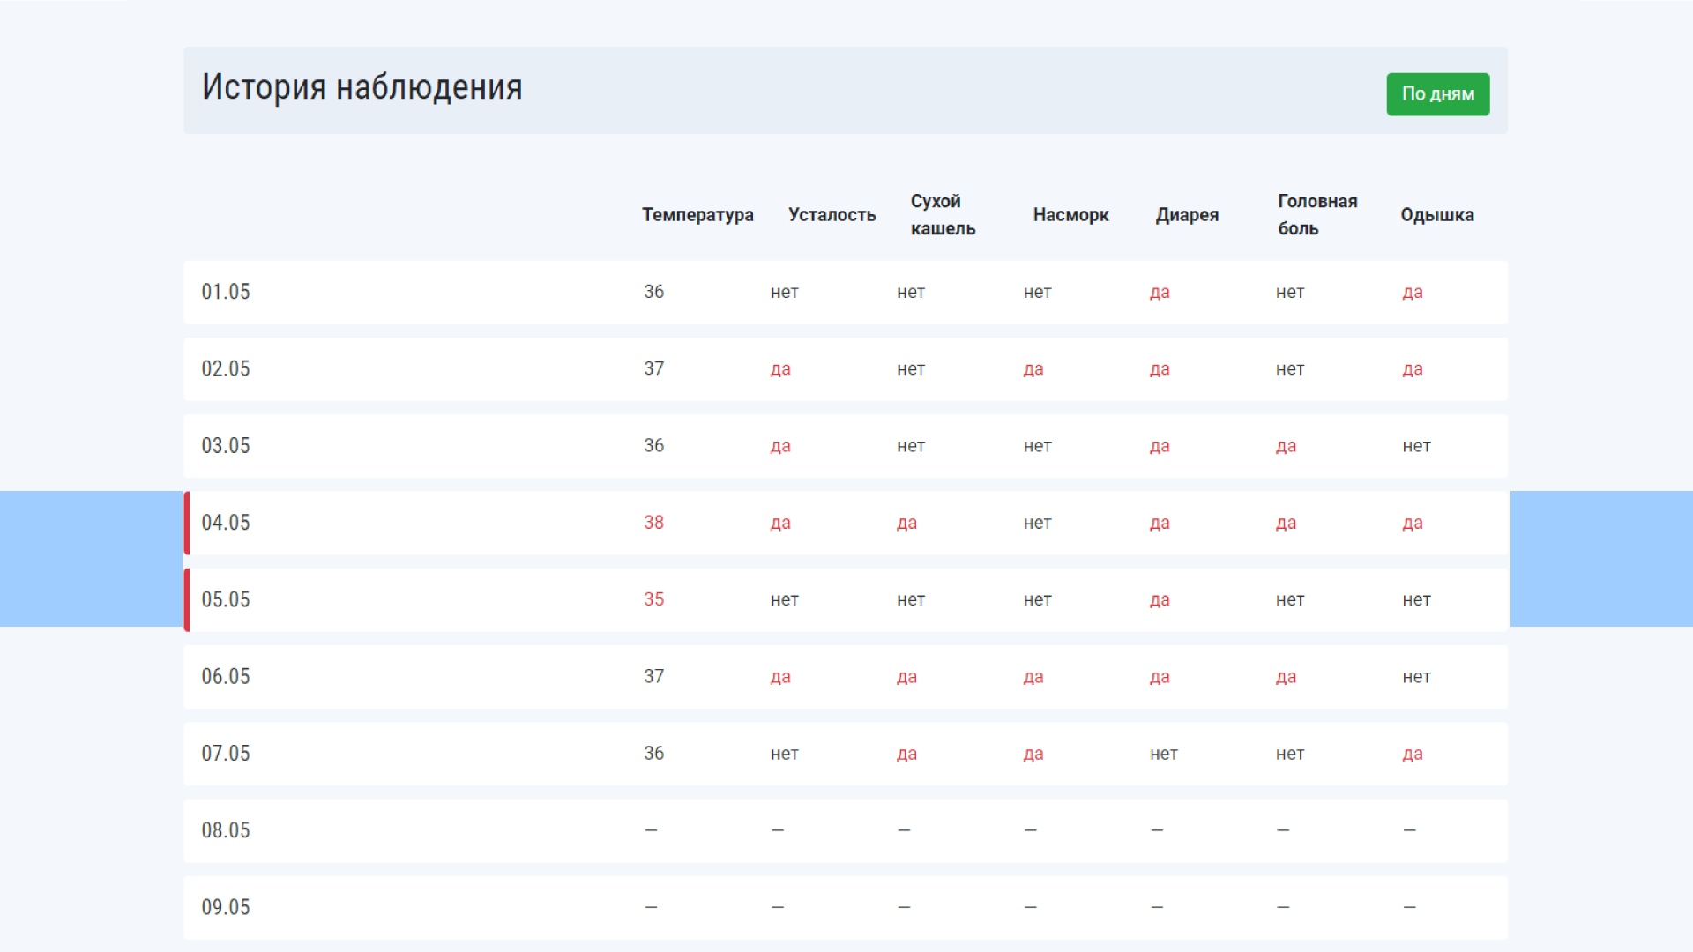1693x952 pixels.
Task: Select the empty 09.05 row
Action: pyautogui.click(x=226, y=907)
